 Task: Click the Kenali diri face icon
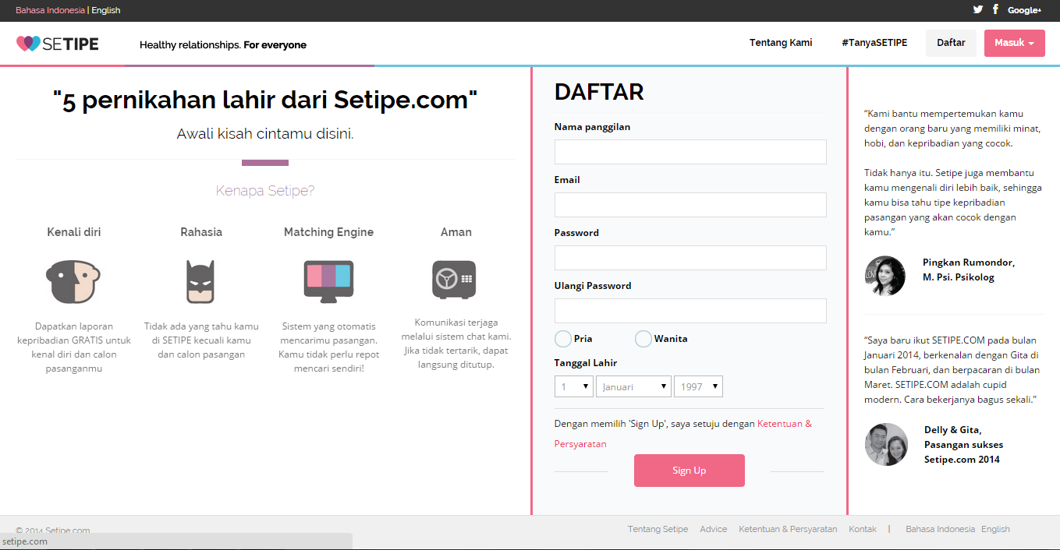[x=73, y=281]
